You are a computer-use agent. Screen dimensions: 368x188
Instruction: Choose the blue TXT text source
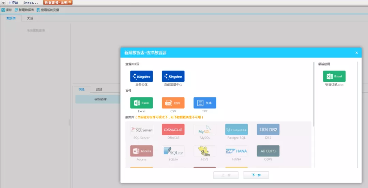tap(205, 103)
